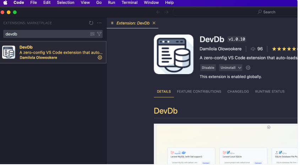The image size is (300, 167).
Task: Open the RUNTIME STATUS tab
Action: tap(269, 91)
